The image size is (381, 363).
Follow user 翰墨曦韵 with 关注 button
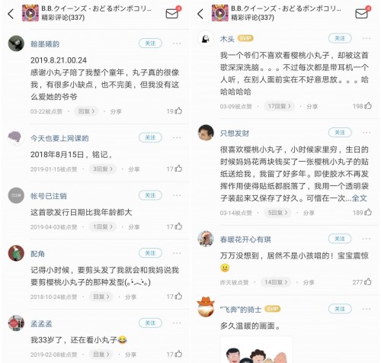pos(150,43)
